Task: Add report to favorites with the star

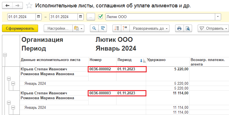Action: (x=29, y=6)
